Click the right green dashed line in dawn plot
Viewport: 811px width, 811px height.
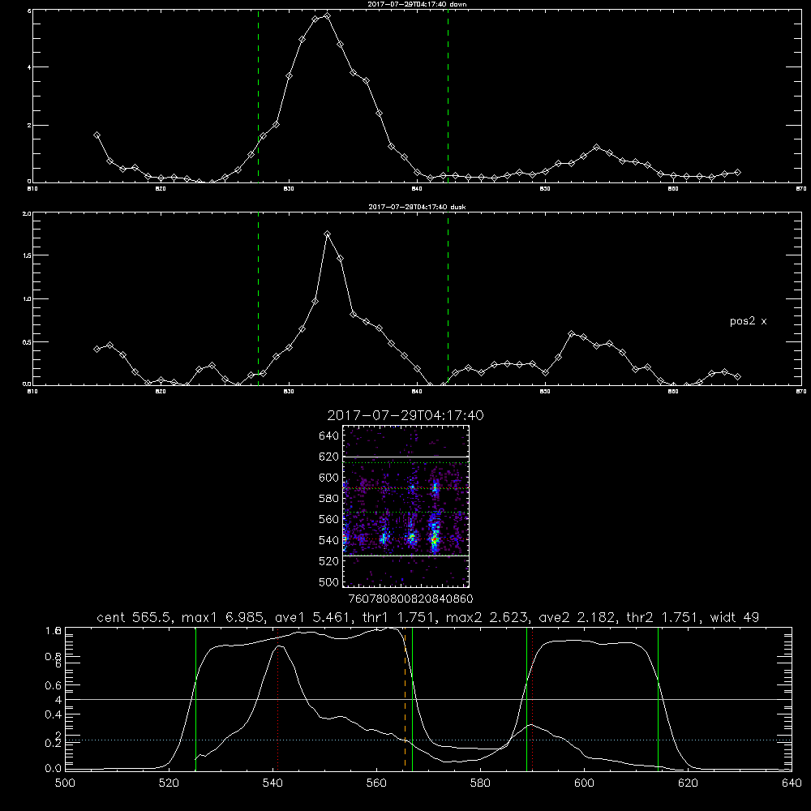[448, 96]
